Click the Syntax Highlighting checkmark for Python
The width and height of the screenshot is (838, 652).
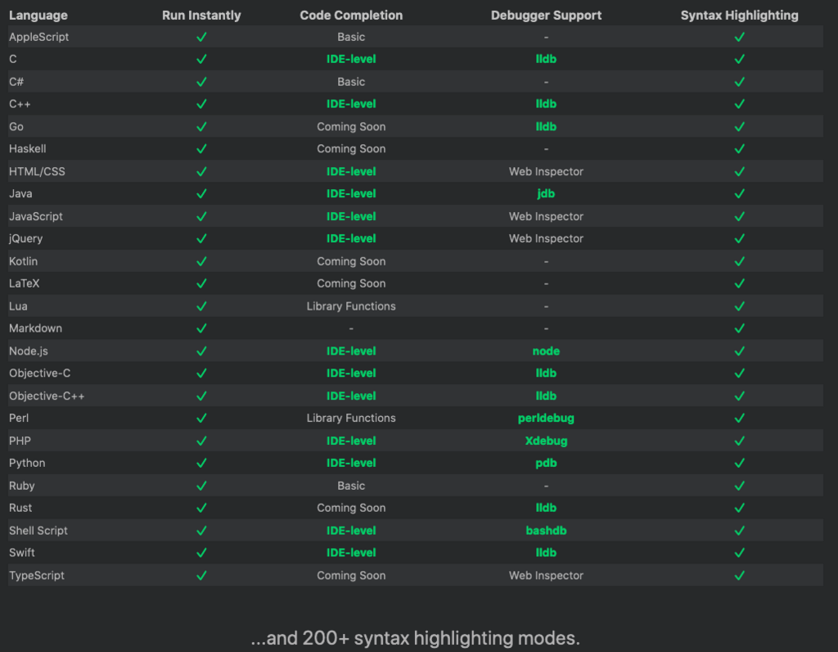point(740,463)
